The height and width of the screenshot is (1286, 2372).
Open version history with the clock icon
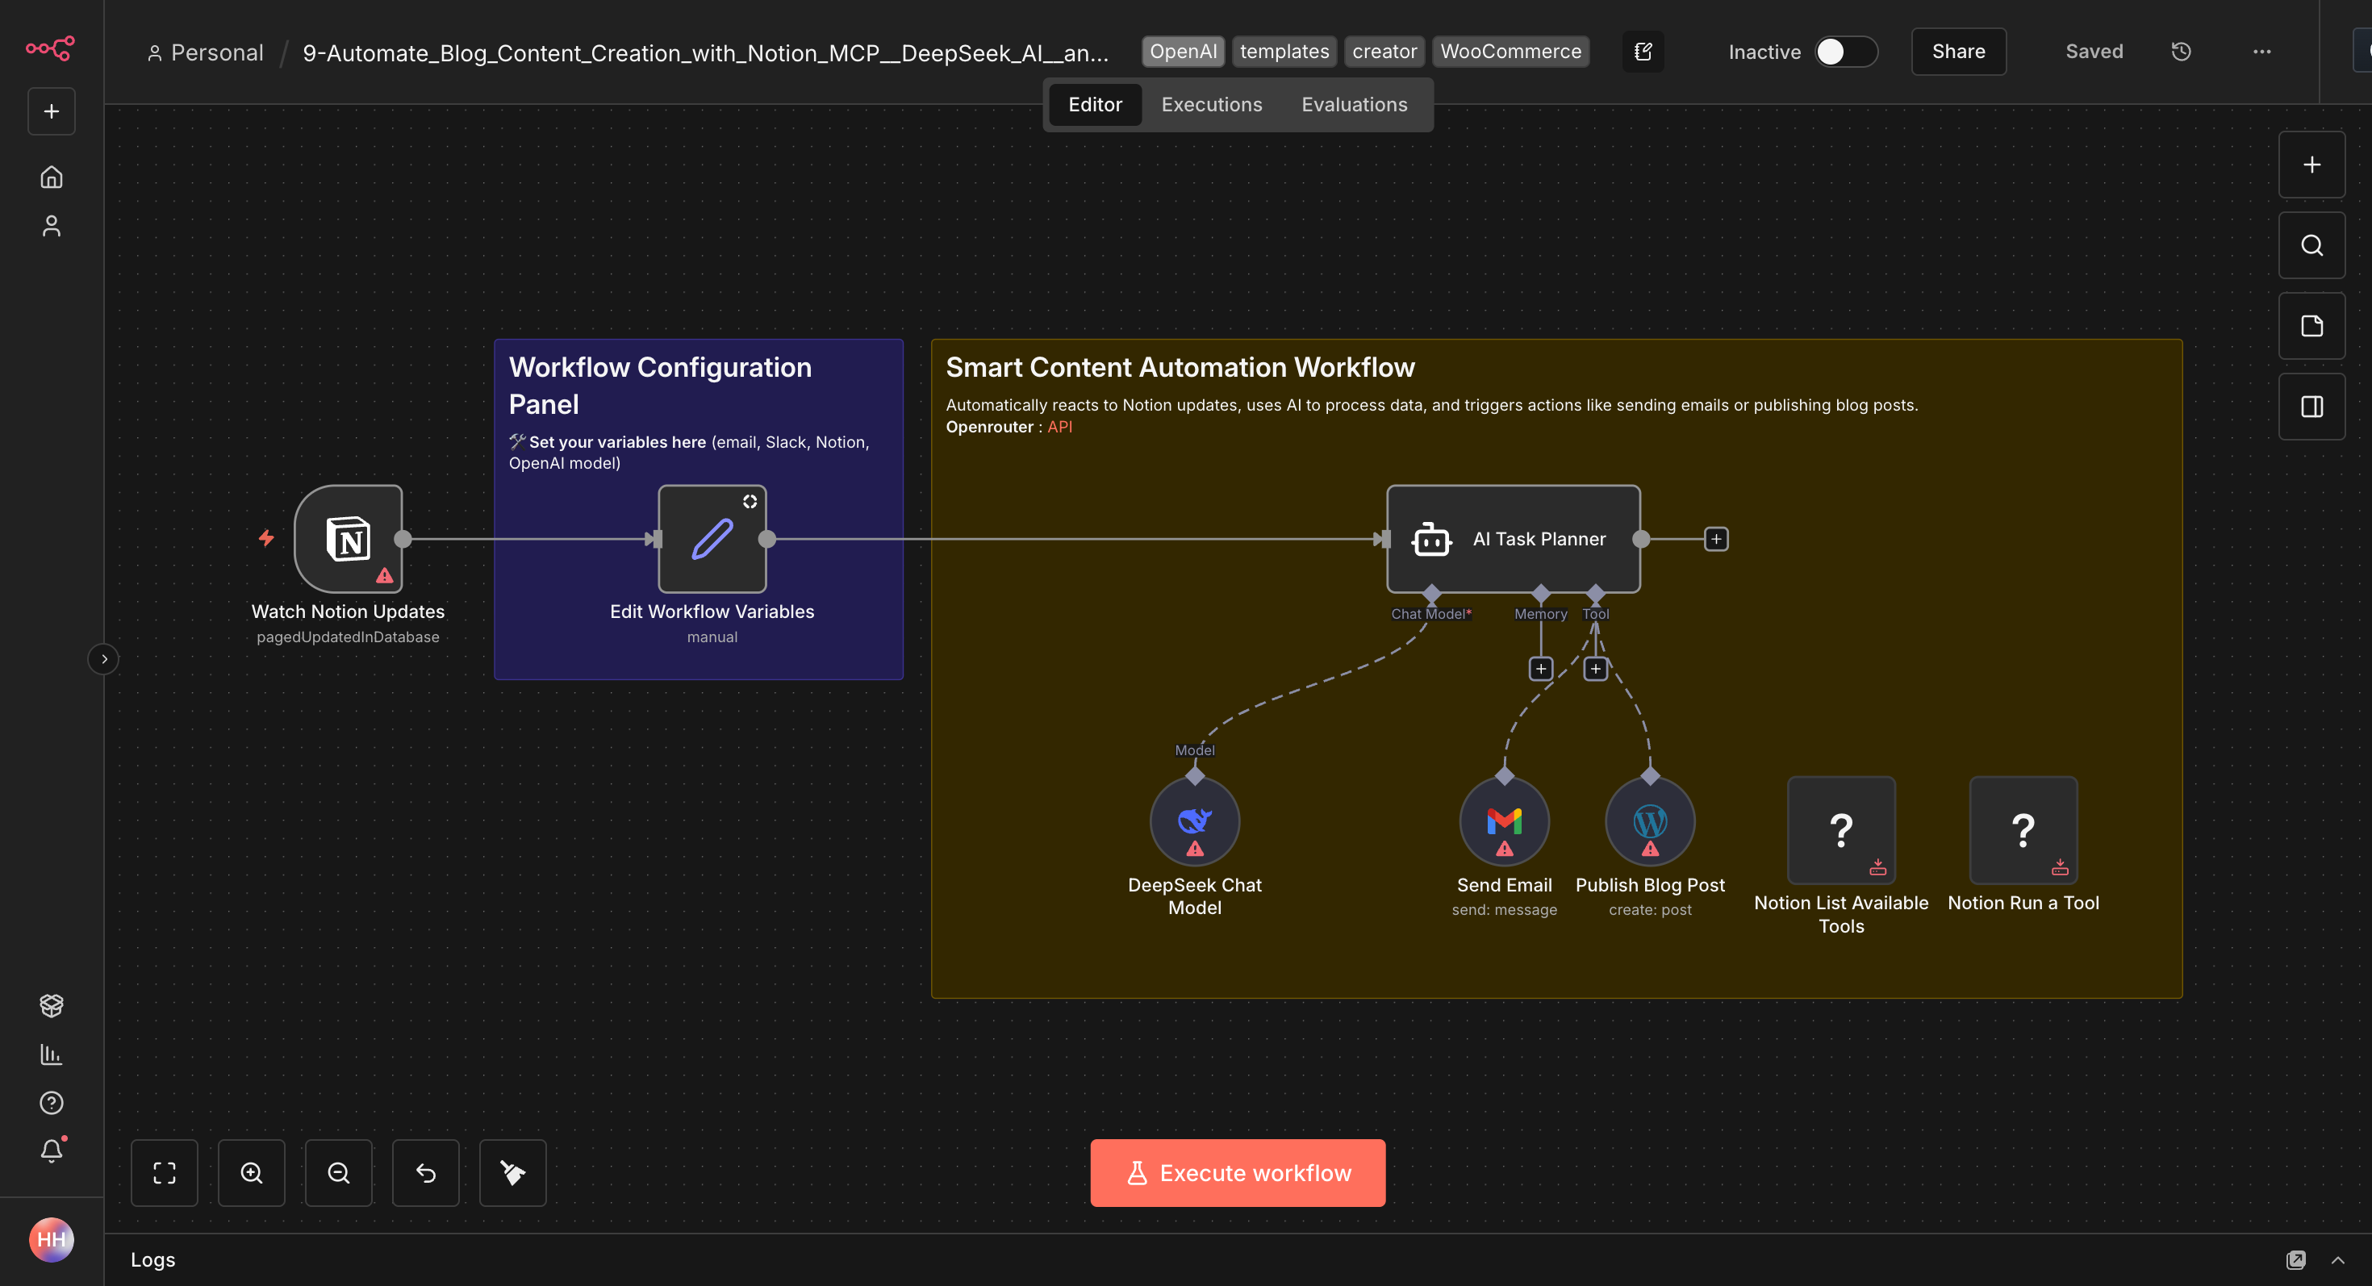[x=2181, y=52]
